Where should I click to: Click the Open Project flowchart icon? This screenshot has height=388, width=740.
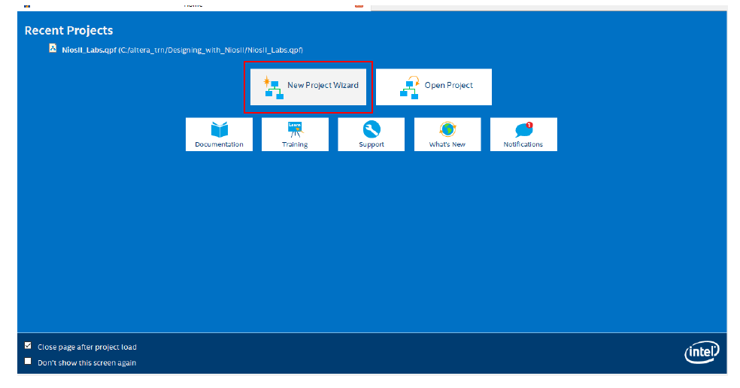[x=409, y=87]
